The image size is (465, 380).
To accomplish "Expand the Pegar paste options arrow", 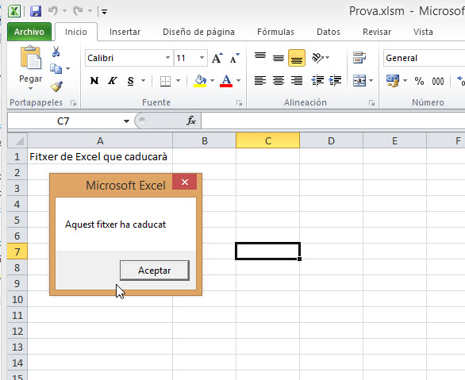I will coord(30,89).
